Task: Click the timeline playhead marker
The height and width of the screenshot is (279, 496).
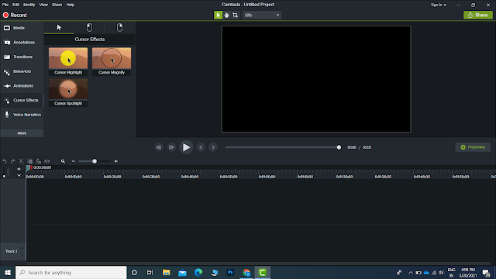Action: pos(29,168)
